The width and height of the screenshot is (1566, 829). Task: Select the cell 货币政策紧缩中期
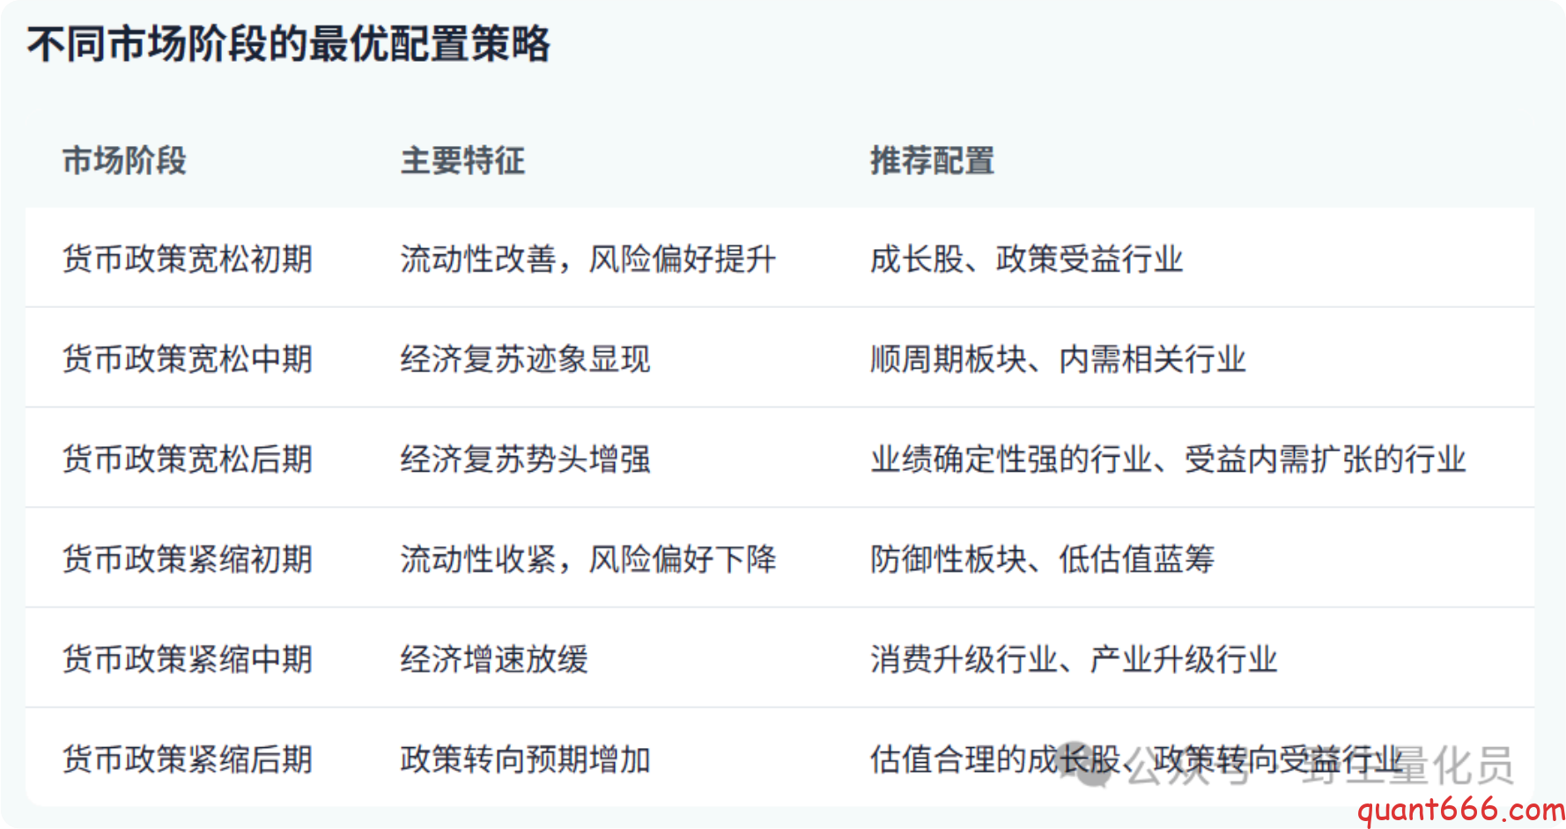point(188,659)
